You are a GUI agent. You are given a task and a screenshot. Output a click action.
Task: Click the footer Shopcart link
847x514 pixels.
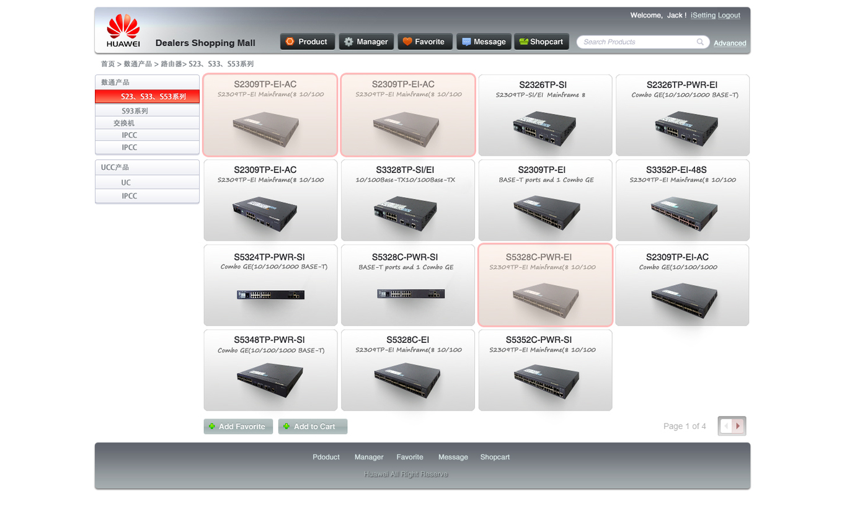(495, 457)
